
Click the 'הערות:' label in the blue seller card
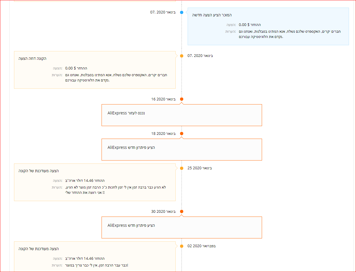coord(231,31)
